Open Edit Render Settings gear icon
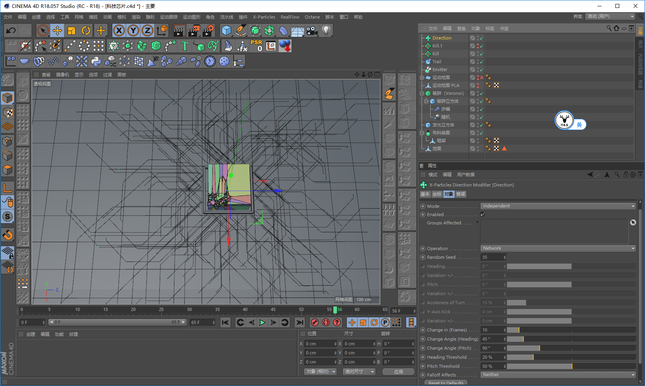The height and width of the screenshot is (386, 645). [208, 31]
